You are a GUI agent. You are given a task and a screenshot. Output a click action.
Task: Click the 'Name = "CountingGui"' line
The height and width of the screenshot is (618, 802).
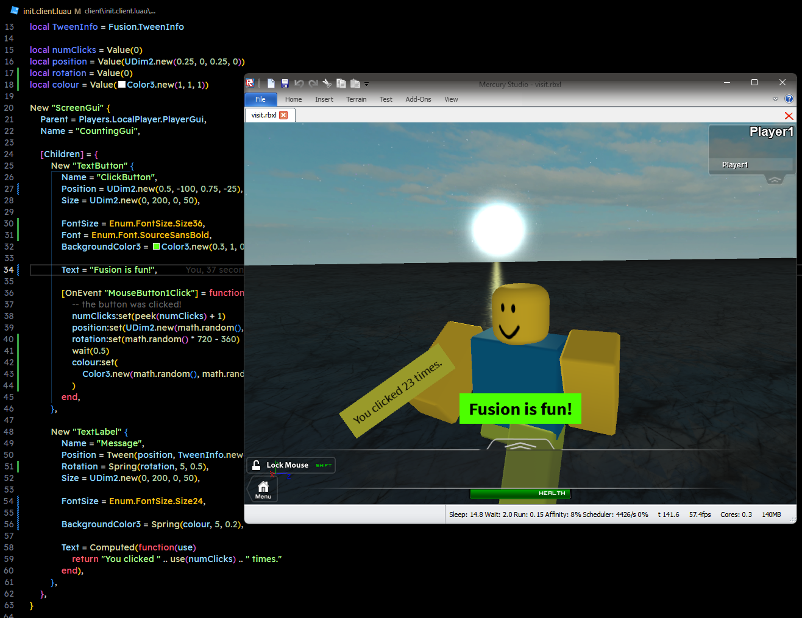[x=90, y=131]
